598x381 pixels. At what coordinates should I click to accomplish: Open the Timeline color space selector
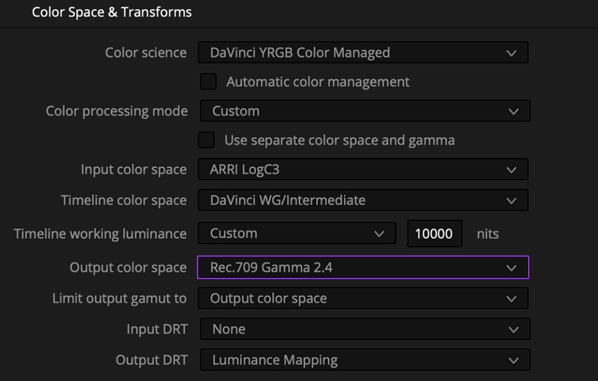[362, 200]
